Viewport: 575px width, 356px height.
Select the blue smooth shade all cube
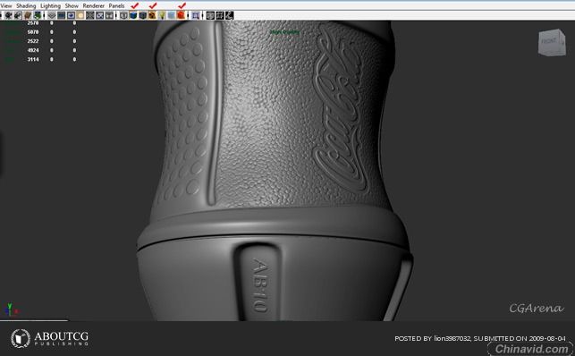click(133, 15)
